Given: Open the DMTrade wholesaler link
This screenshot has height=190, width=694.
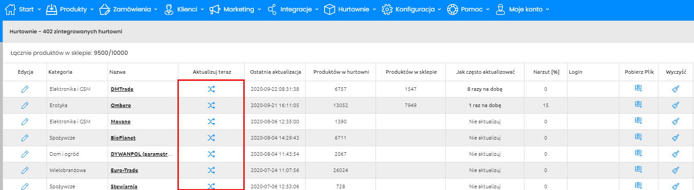Looking at the screenshot, I should (122, 89).
